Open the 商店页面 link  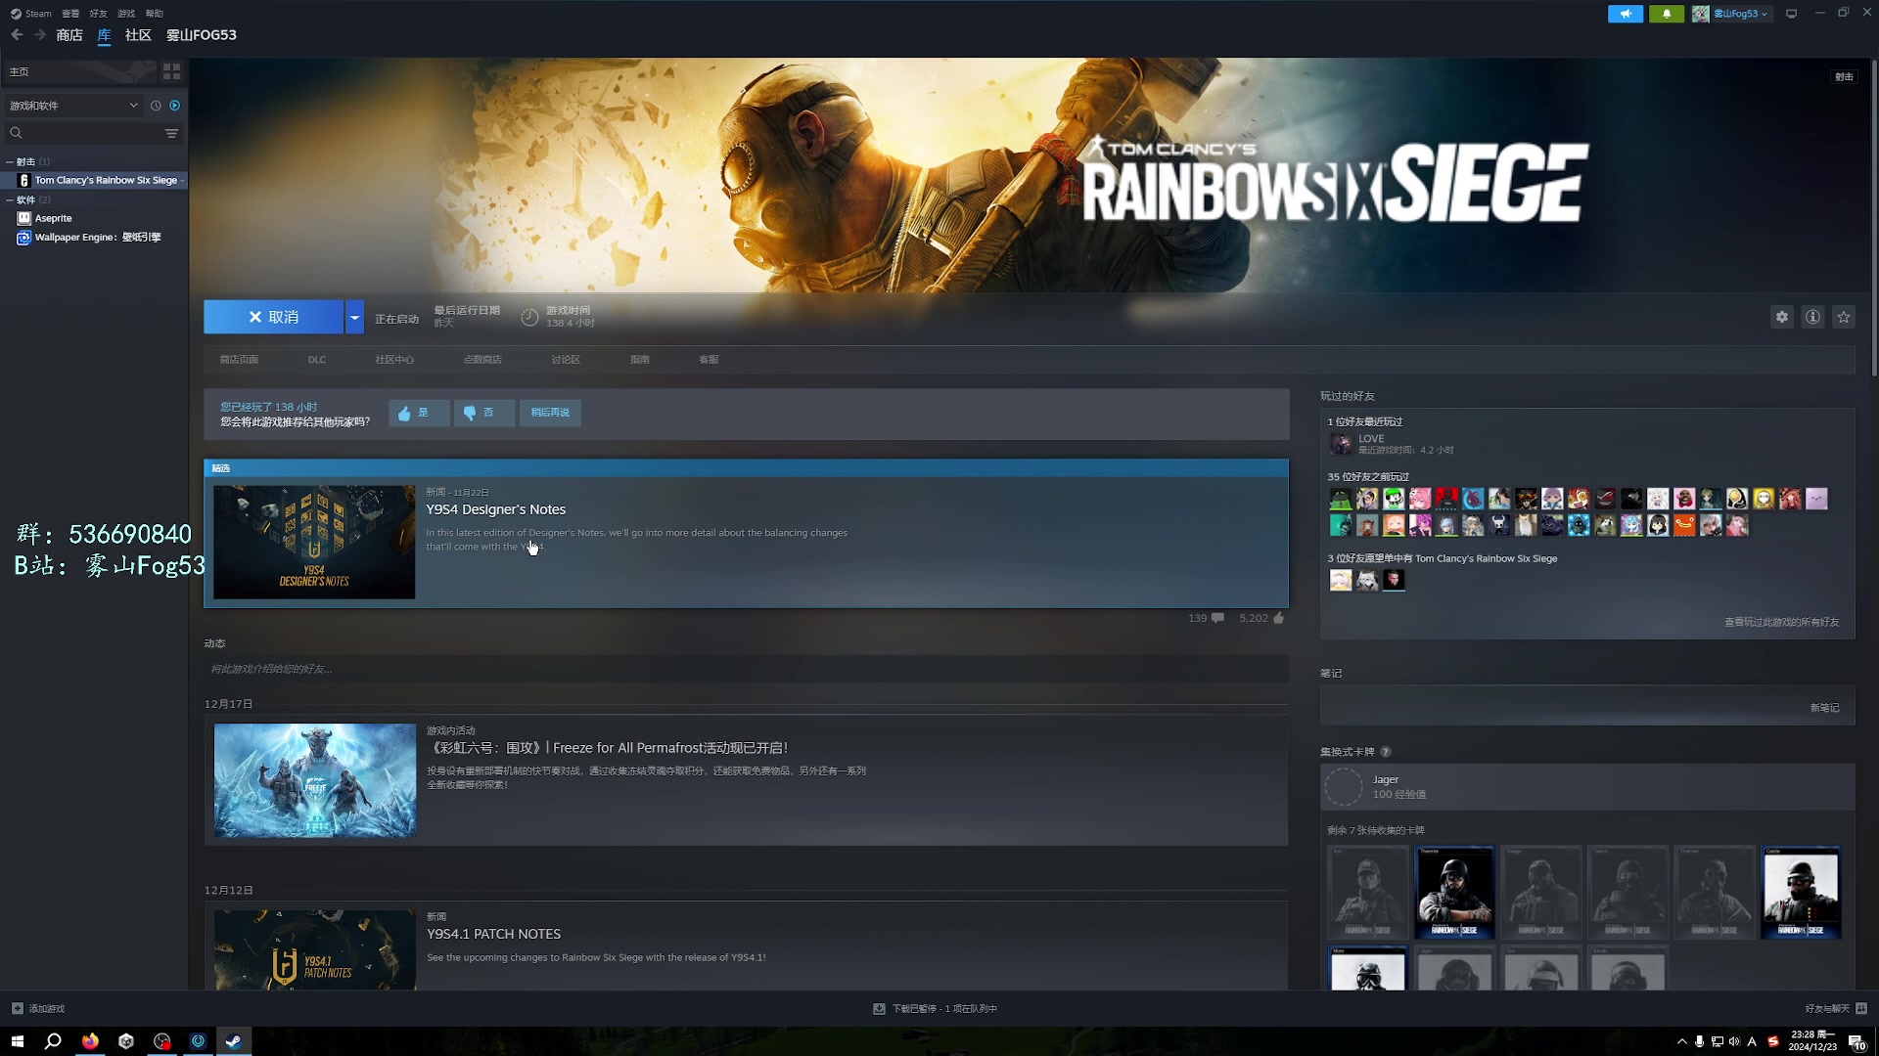pos(239,360)
